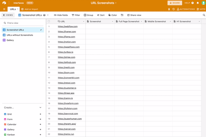Open the search magnifier icon at right
Screen dimensions: 206x137
[204, 15]
